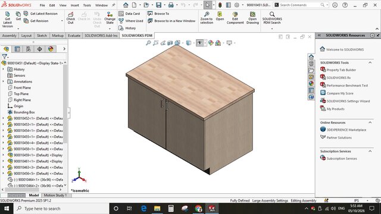Open the Options gear in top toolbar
This screenshot has width=381, height=214.
tap(237, 5)
